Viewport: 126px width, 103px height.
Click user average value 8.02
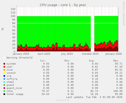point(95,67)
